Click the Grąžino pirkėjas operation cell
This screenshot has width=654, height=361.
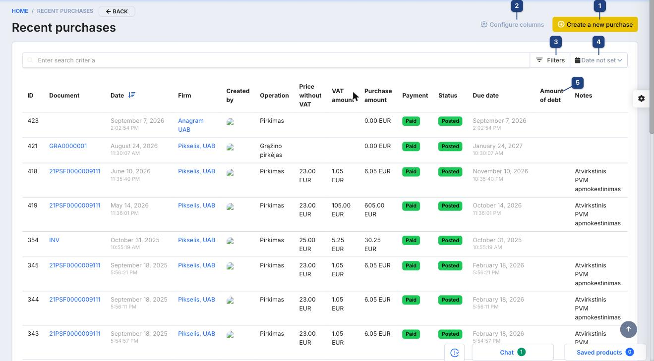(x=271, y=151)
